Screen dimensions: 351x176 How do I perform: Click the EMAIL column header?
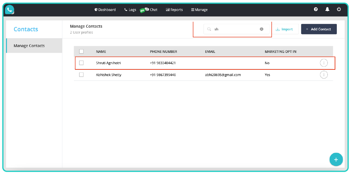coord(210,52)
